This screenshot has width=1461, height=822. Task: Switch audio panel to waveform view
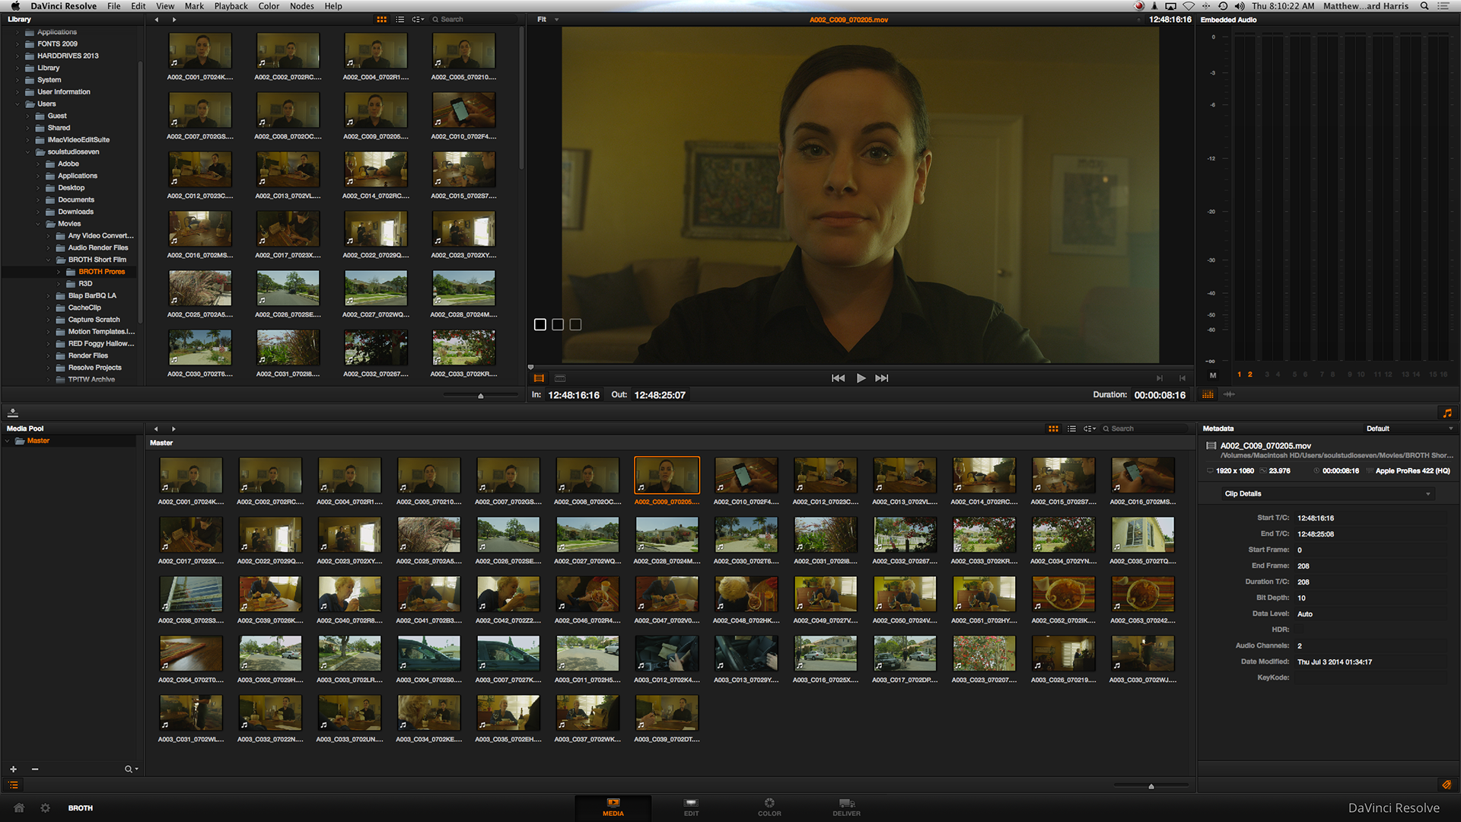(x=1229, y=394)
